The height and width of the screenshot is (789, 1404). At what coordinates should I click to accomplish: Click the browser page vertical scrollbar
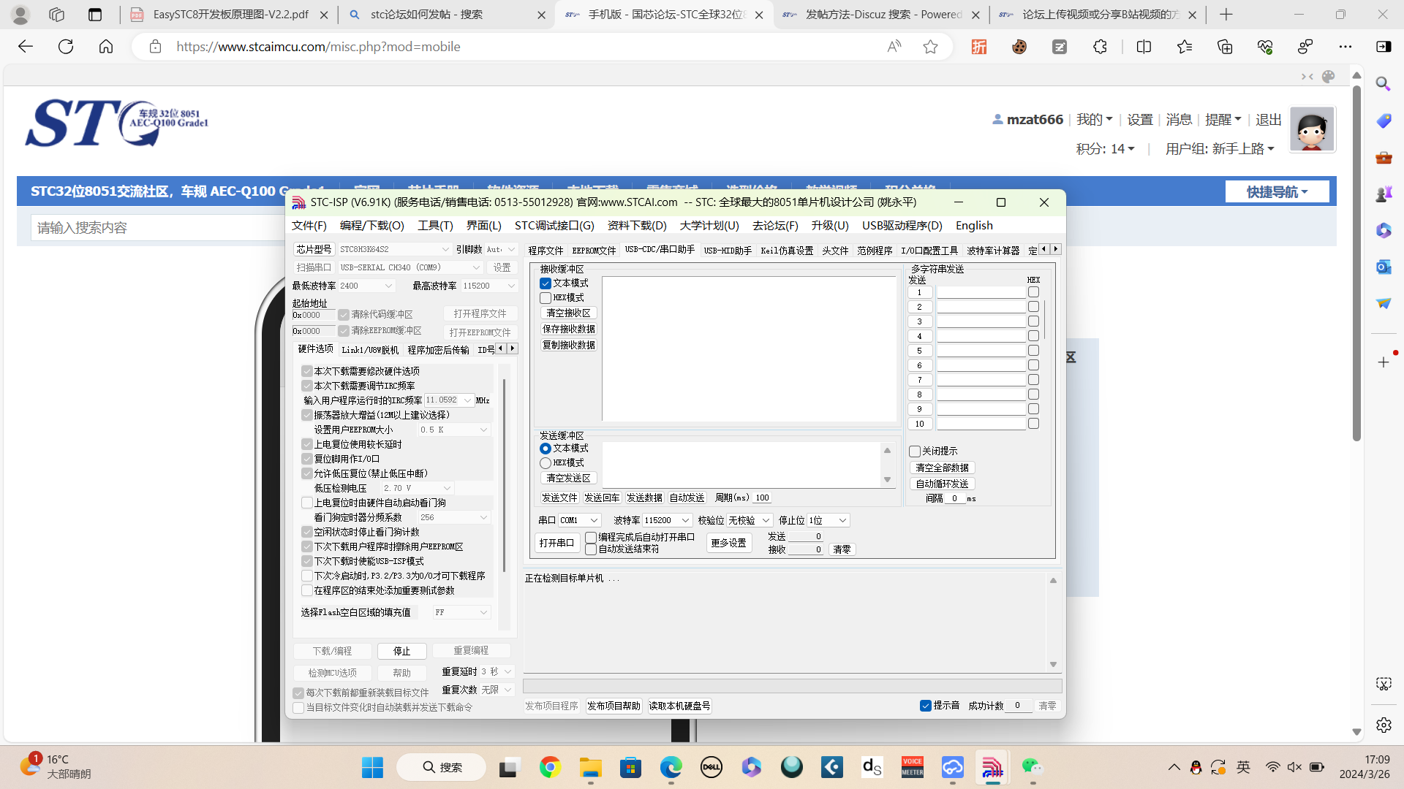coord(1356,263)
